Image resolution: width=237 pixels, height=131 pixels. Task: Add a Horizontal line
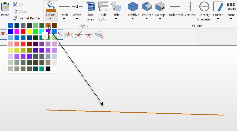175,6
